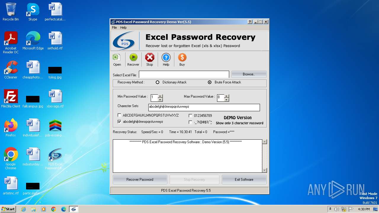Image resolution: width=379 pixels, height=213 pixels.
Task: Click the Open Excel file toolbar icon
Action: coord(117,59)
